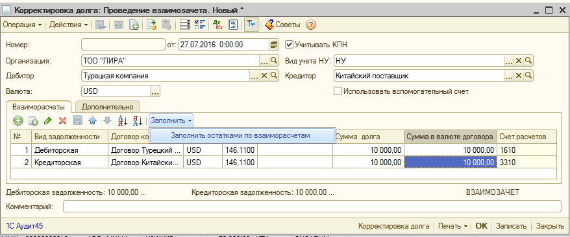Switch to the Дополнительно tab
Image resolution: width=570 pixels, height=237 pixels.
[x=108, y=107]
